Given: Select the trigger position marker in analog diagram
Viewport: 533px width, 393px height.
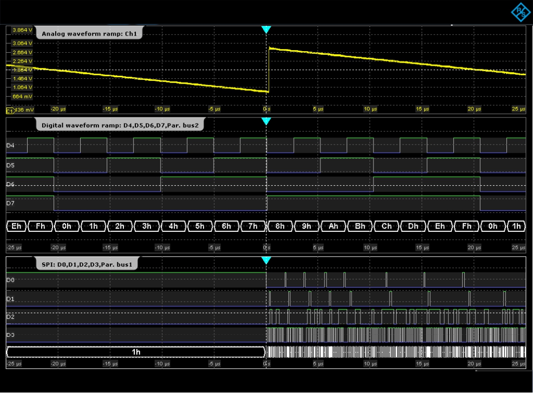Looking at the screenshot, I should [266, 30].
